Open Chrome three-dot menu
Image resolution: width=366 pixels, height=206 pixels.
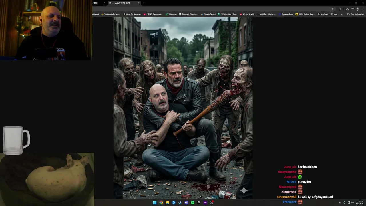[x=363, y=9]
